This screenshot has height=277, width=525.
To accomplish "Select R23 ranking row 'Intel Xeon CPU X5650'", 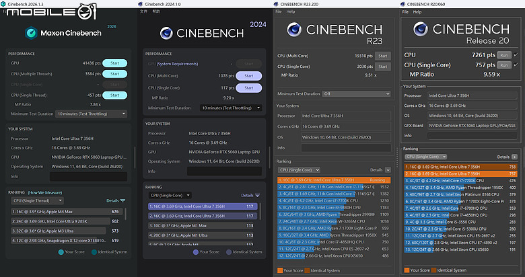I will (x=334, y=255).
